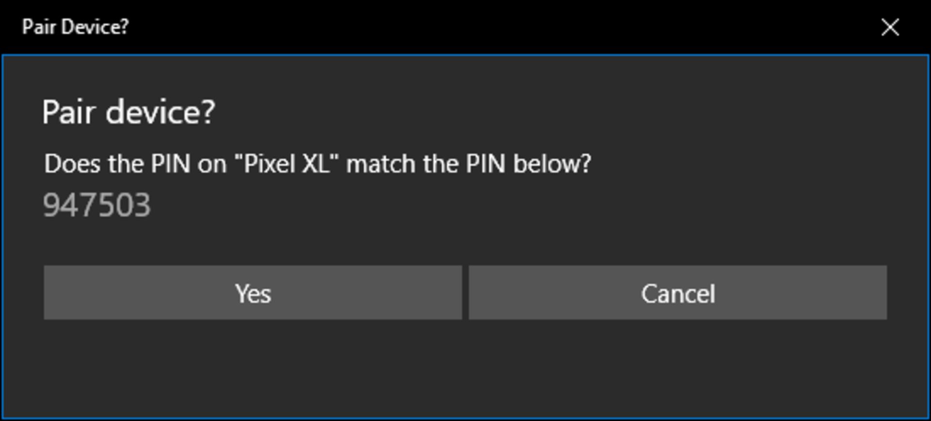
Task: Confirm the PIN matches with Yes
Action: [x=253, y=293]
